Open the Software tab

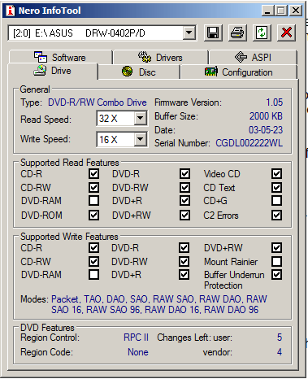[x=60, y=57]
